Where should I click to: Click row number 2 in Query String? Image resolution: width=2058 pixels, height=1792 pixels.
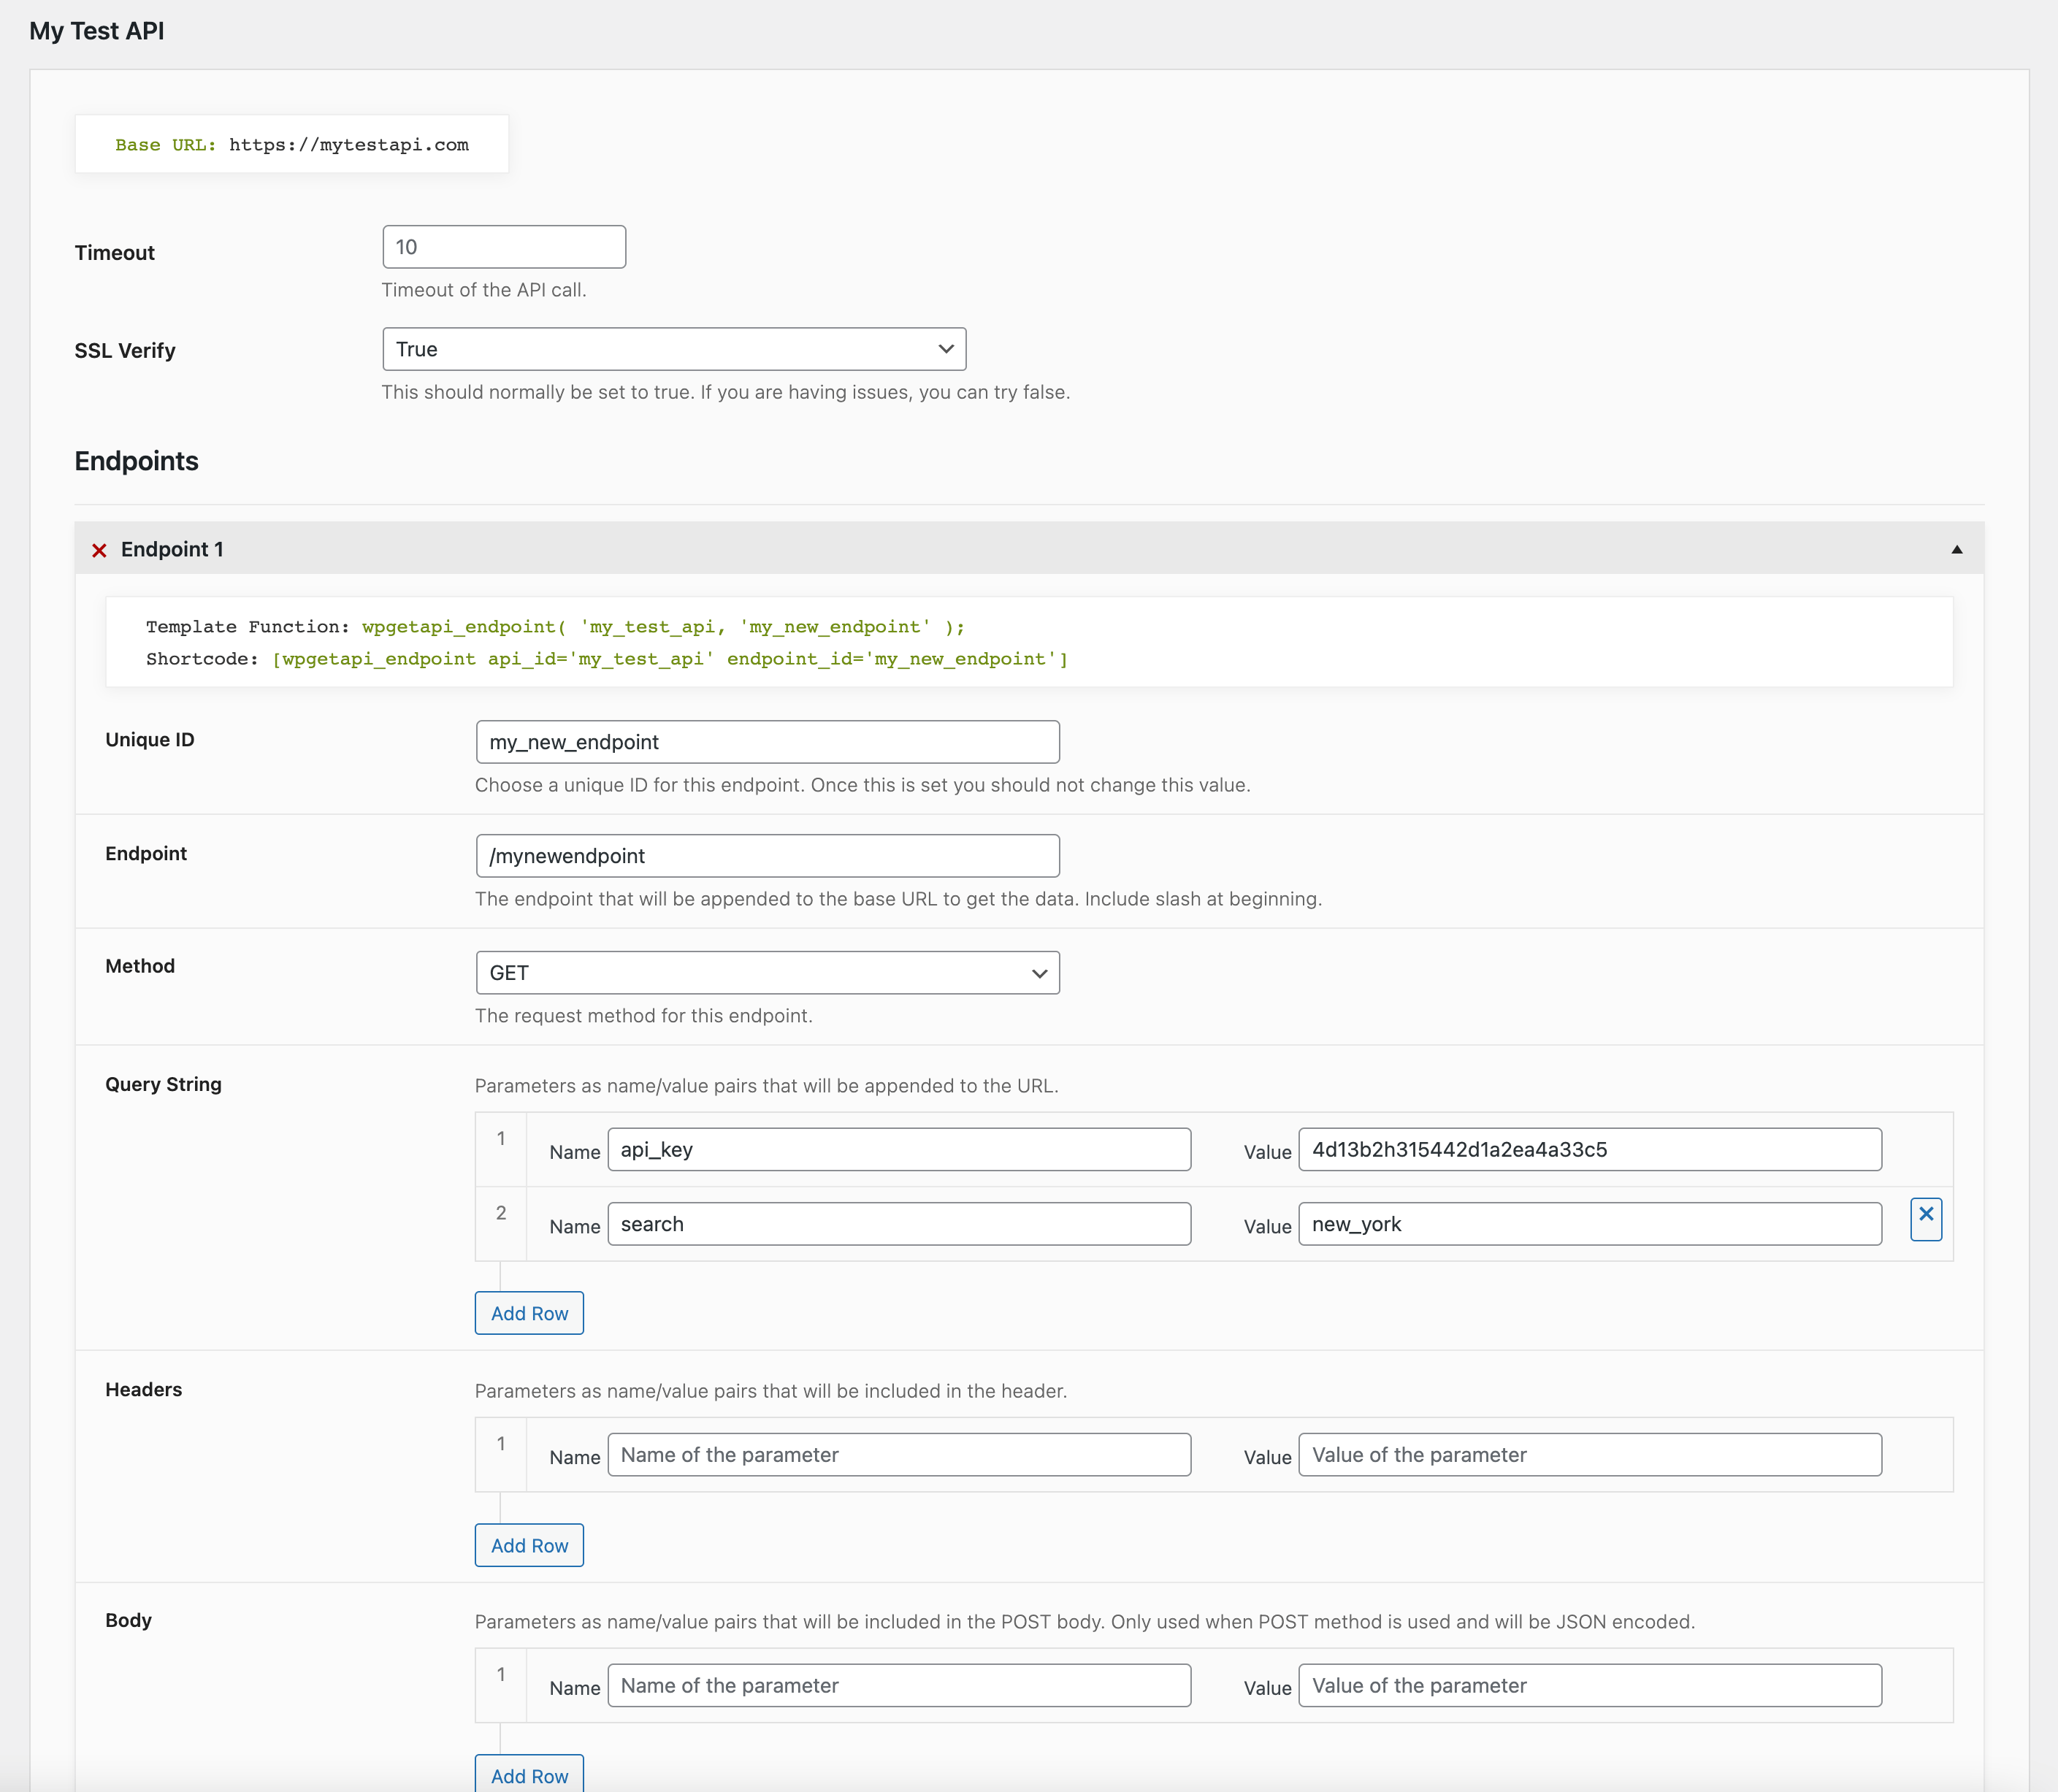click(x=501, y=1213)
